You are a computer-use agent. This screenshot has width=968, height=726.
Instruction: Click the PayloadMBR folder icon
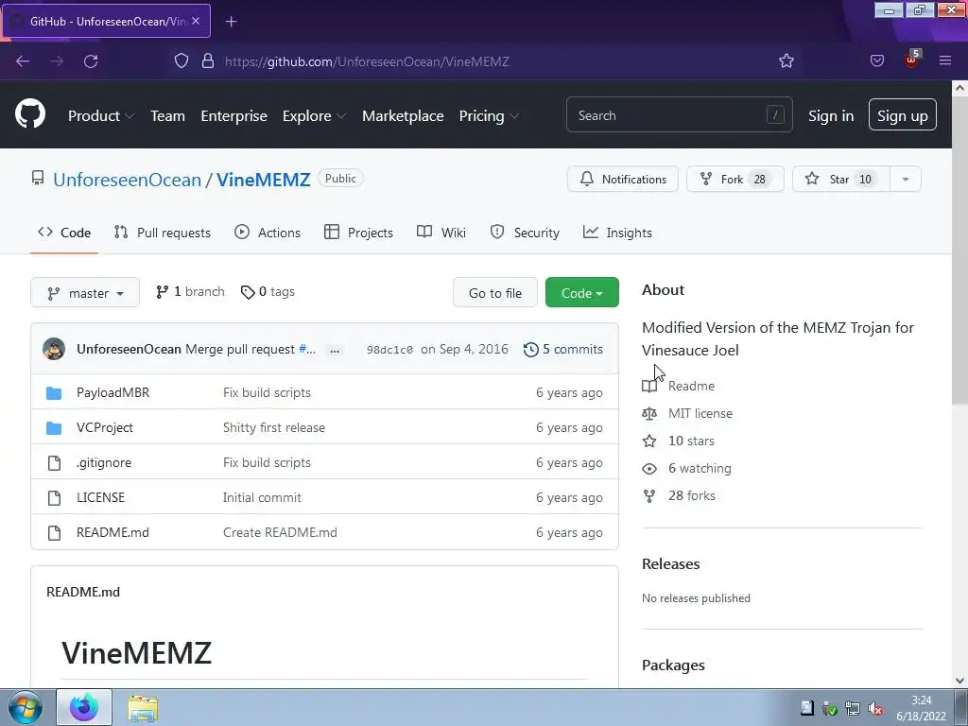pos(54,392)
